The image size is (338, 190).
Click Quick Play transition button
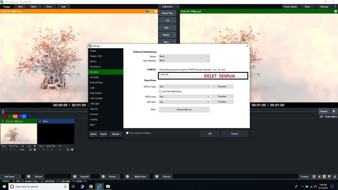167,13
